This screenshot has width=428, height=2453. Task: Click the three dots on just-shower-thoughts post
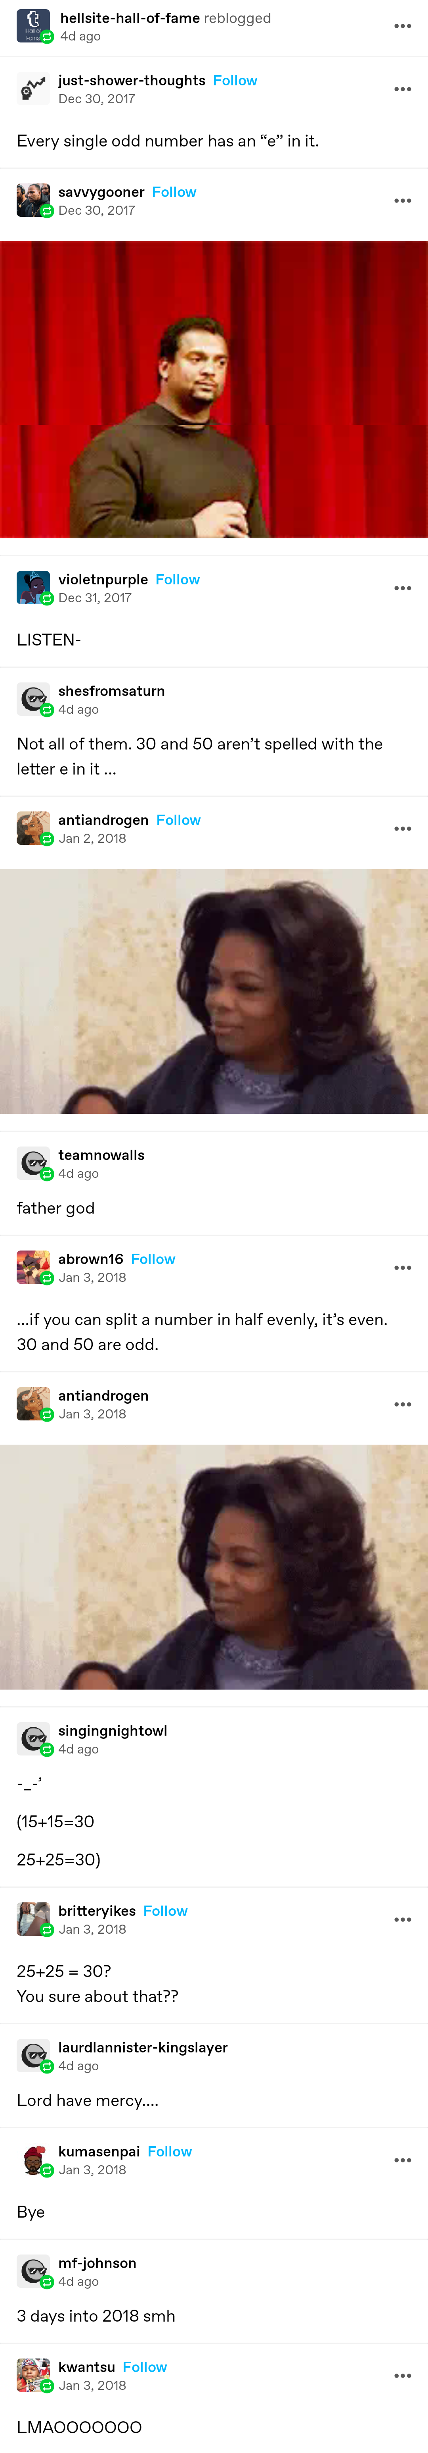tap(402, 89)
